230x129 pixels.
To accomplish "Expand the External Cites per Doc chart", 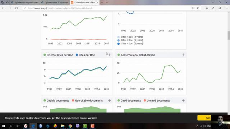I will coord(109,55).
